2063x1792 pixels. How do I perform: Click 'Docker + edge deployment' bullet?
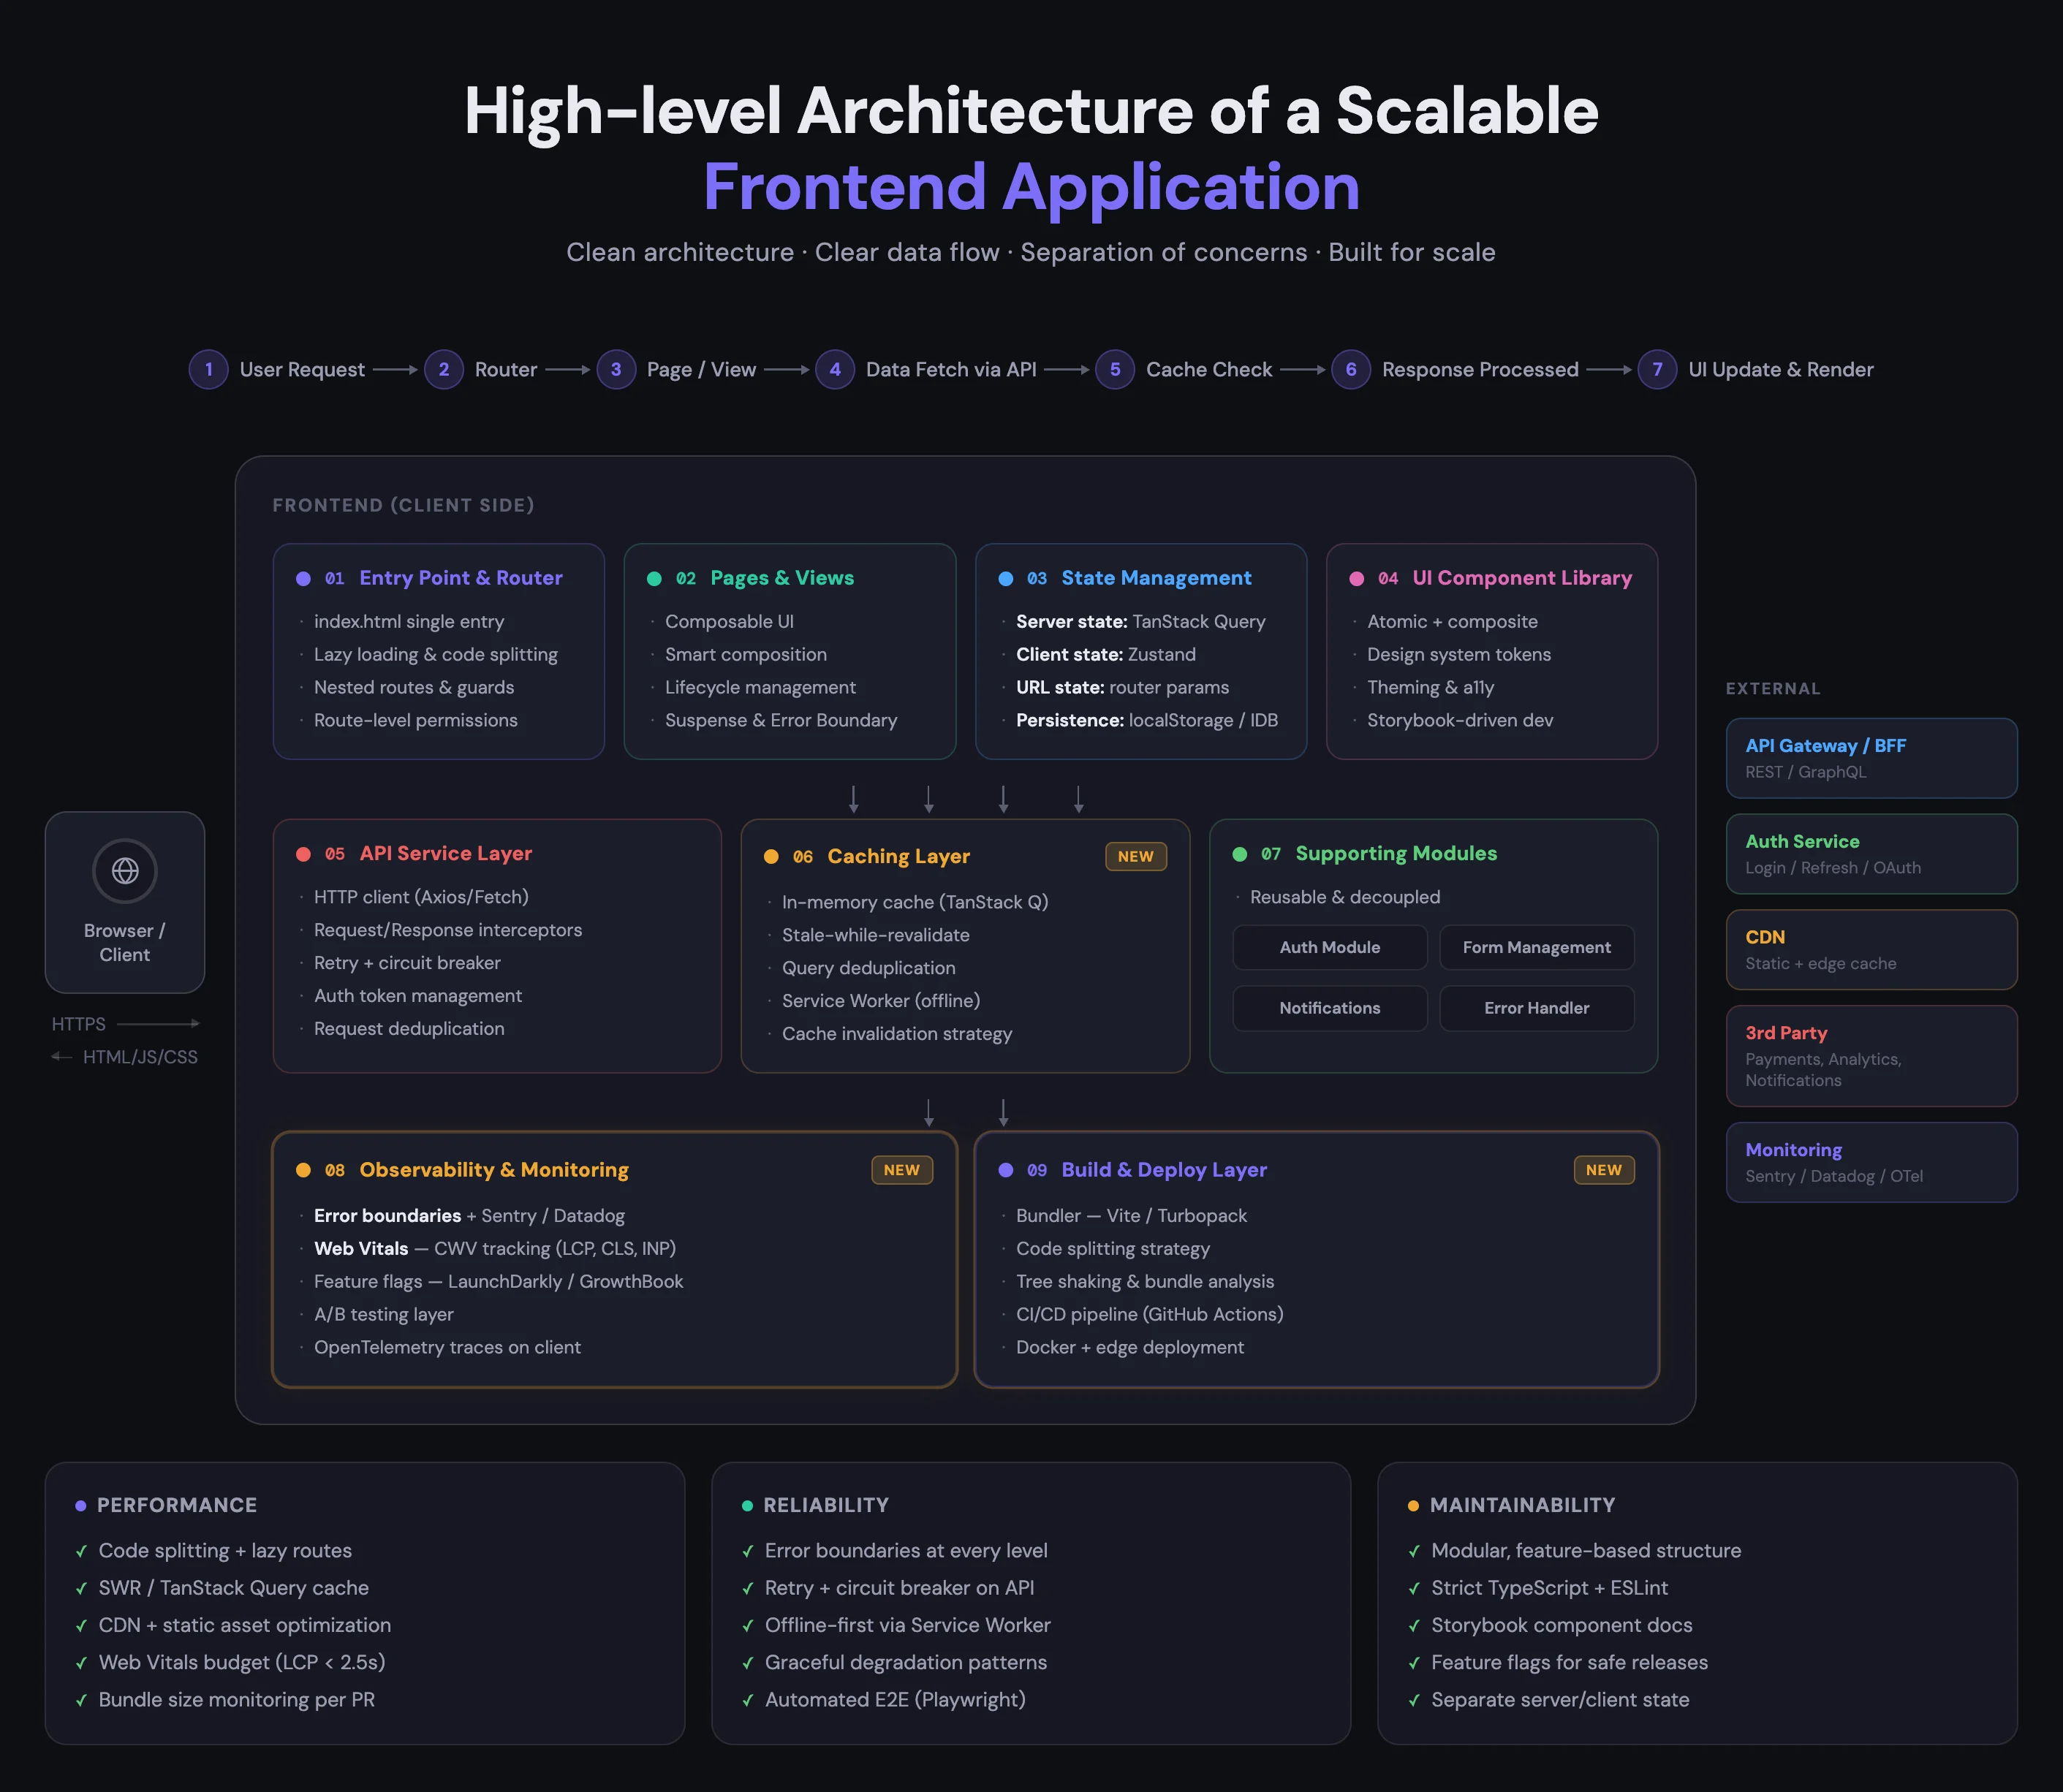pyautogui.click(x=1129, y=1347)
